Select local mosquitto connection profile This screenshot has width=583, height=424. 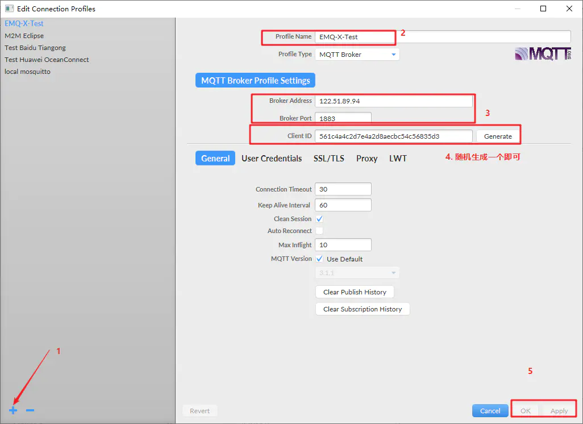27,72
